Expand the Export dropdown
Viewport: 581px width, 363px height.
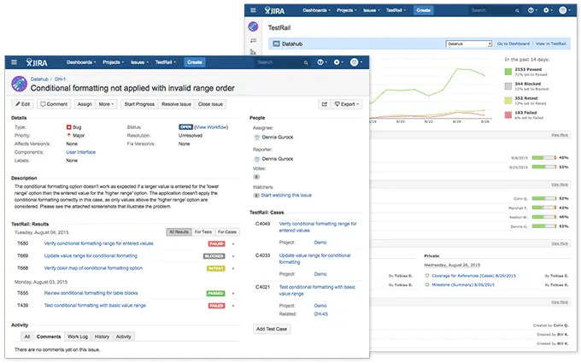(346, 104)
